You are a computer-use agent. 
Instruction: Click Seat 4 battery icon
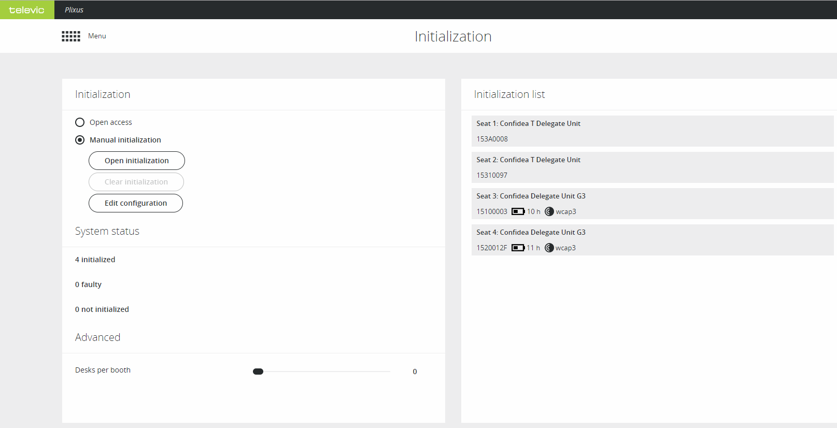tap(518, 248)
